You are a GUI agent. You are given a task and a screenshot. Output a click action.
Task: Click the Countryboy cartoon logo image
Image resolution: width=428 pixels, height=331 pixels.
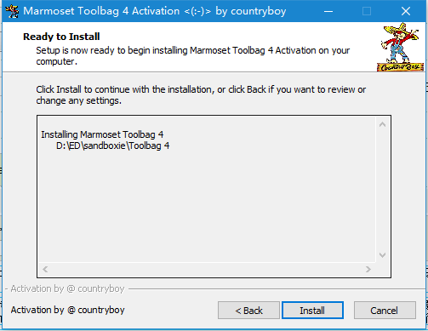click(x=400, y=47)
